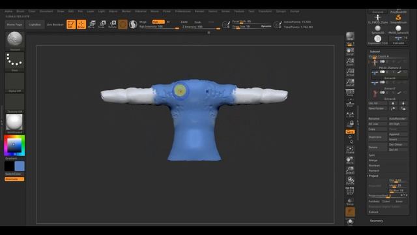
Task: Select the Move transform tool
Action: pos(91,25)
